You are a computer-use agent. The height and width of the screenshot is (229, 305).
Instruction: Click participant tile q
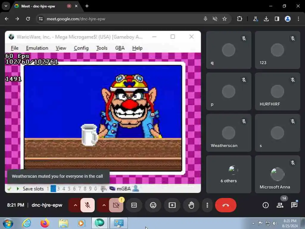tap(228, 50)
